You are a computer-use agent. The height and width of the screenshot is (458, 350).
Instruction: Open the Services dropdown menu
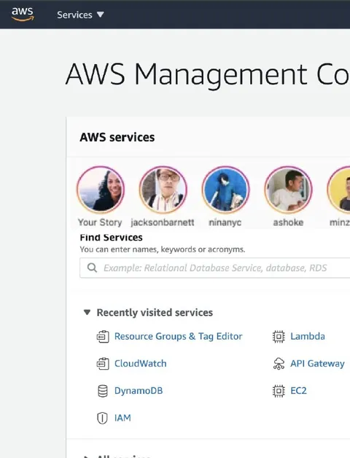pos(80,15)
